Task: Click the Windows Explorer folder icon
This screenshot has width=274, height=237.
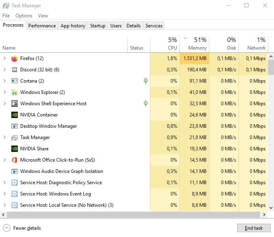Action: click(x=14, y=92)
